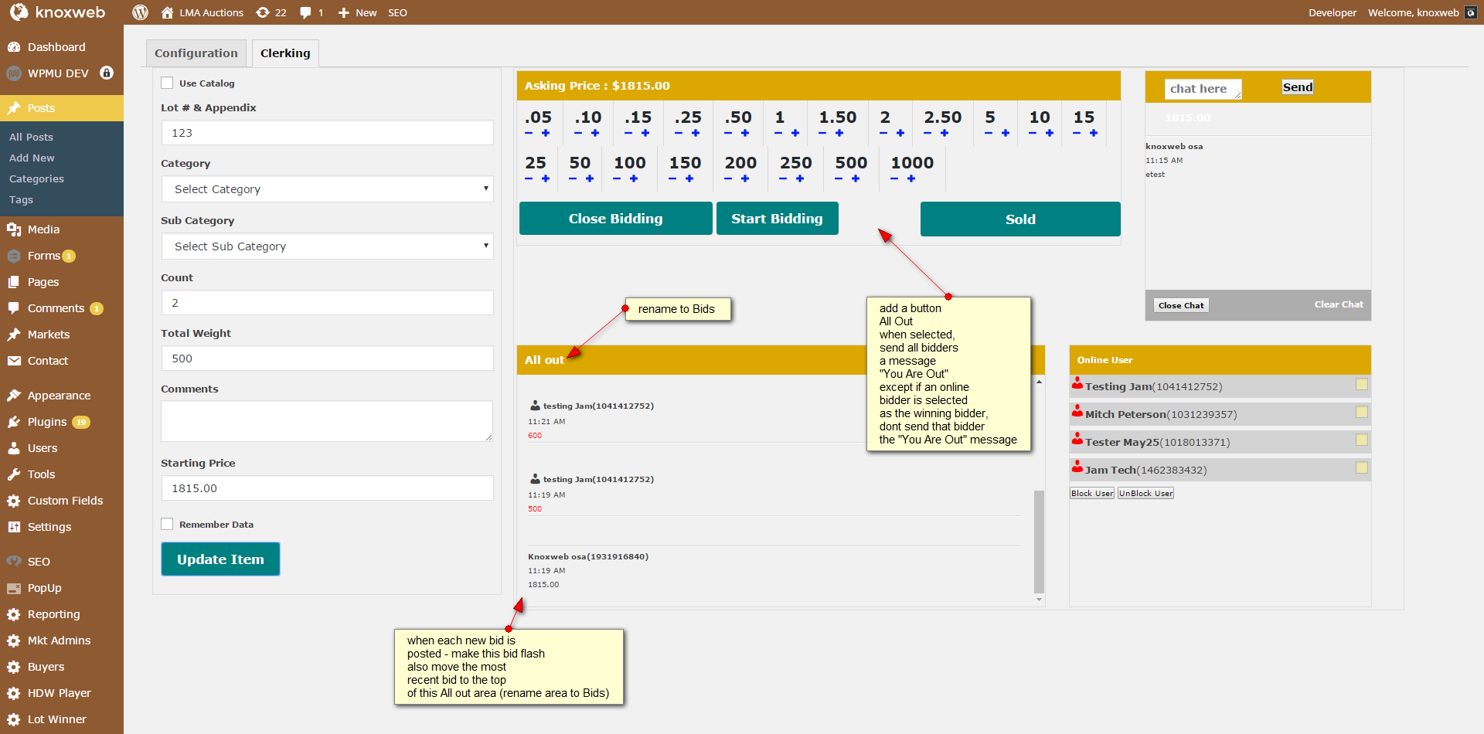Select the checkbox for Mitch Peterson user
This screenshot has width=1484, height=734.
1362,412
